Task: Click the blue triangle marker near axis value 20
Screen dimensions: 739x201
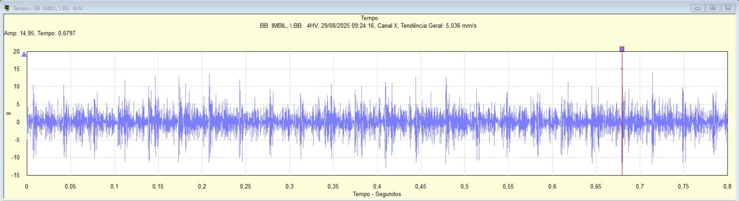Action: [24, 55]
